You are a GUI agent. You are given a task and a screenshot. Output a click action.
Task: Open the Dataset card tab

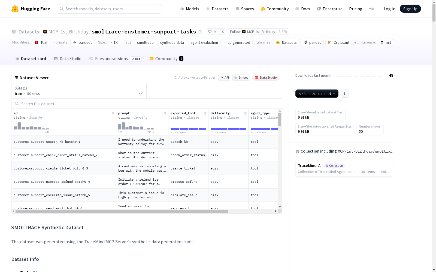pos(31,59)
